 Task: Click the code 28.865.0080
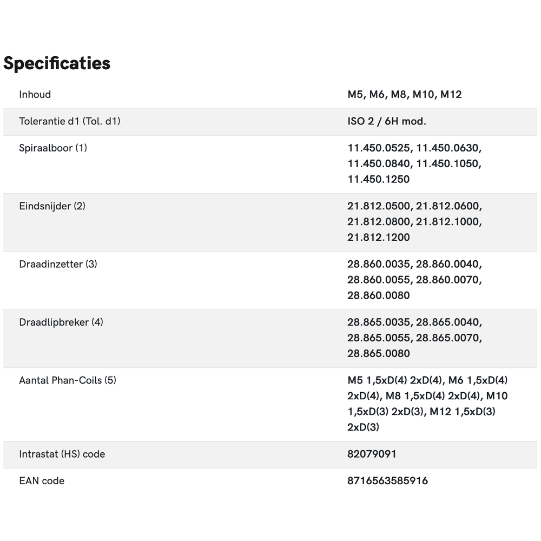tap(379, 353)
